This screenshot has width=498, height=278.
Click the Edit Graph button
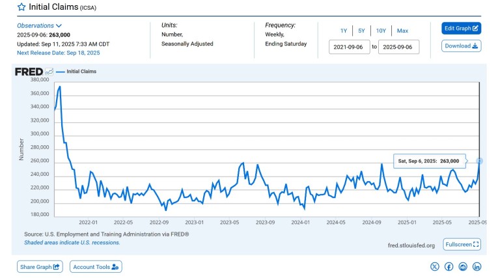(x=462, y=28)
